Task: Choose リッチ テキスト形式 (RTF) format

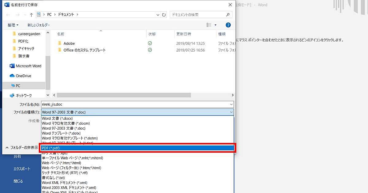Action: pos(137,173)
